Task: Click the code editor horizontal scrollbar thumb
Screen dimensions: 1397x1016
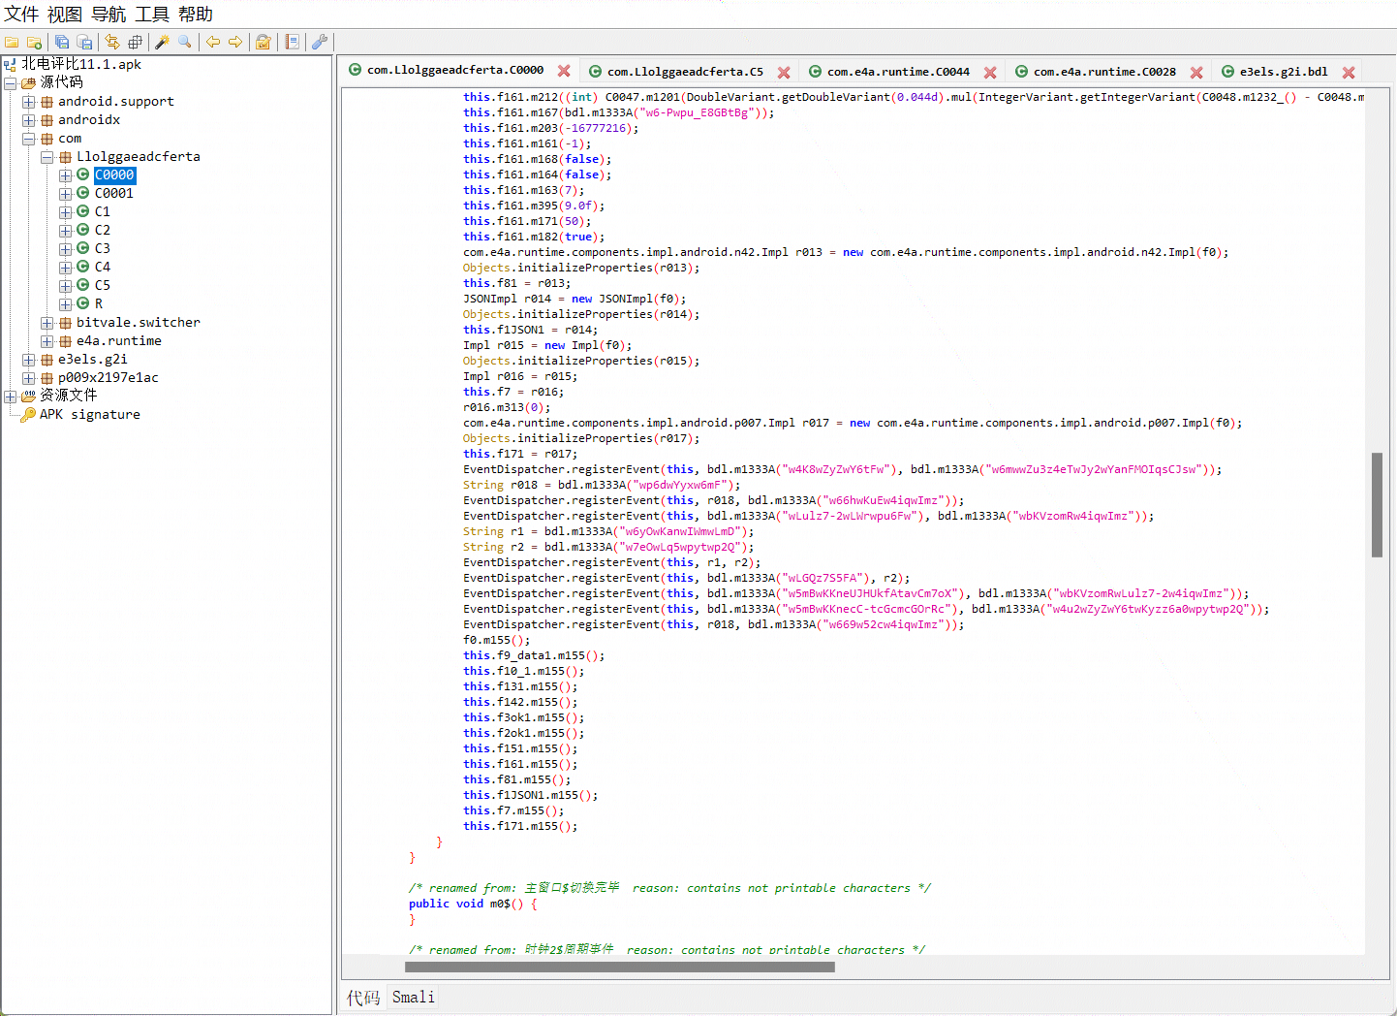Action: tap(620, 967)
